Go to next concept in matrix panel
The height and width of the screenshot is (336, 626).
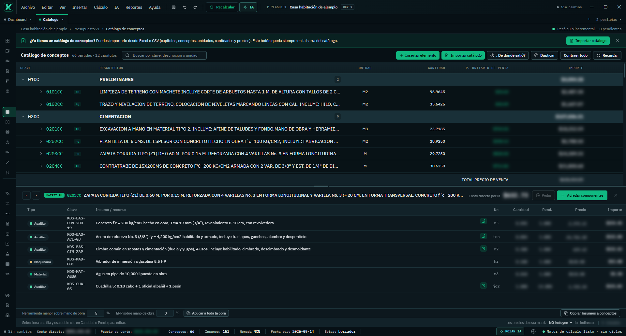click(36, 195)
